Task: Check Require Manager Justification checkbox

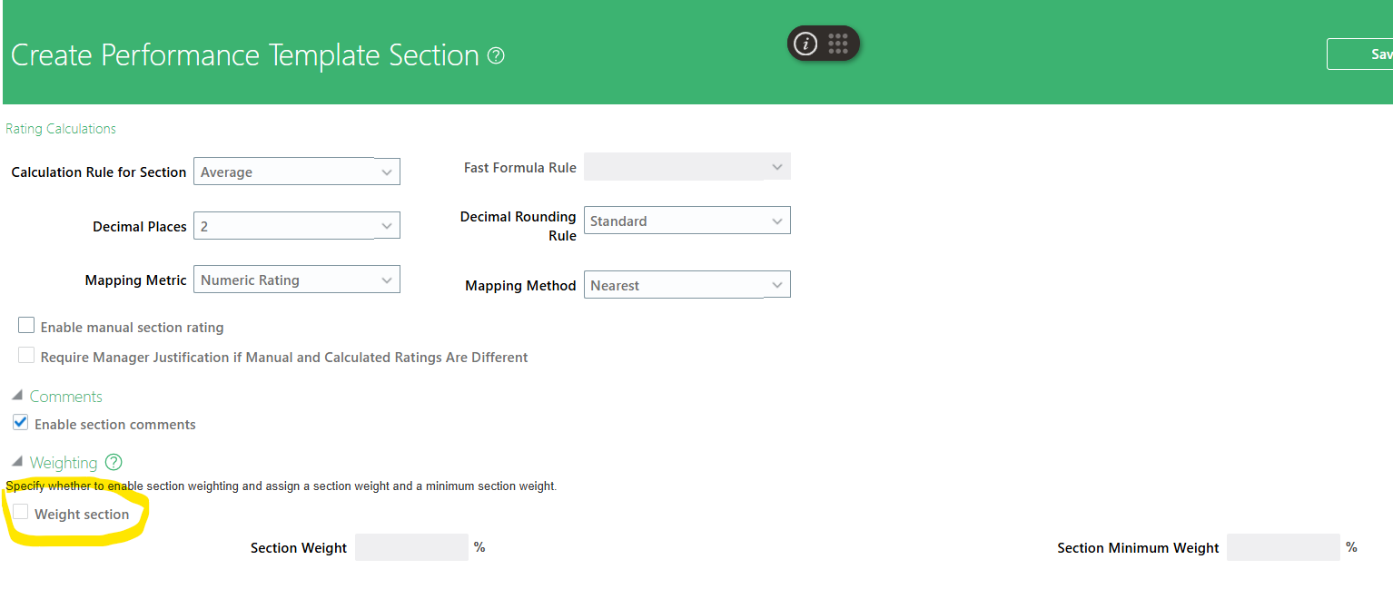Action: tap(25, 355)
